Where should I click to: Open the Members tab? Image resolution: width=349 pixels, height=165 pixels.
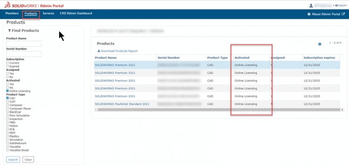click(x=12, y=13)
